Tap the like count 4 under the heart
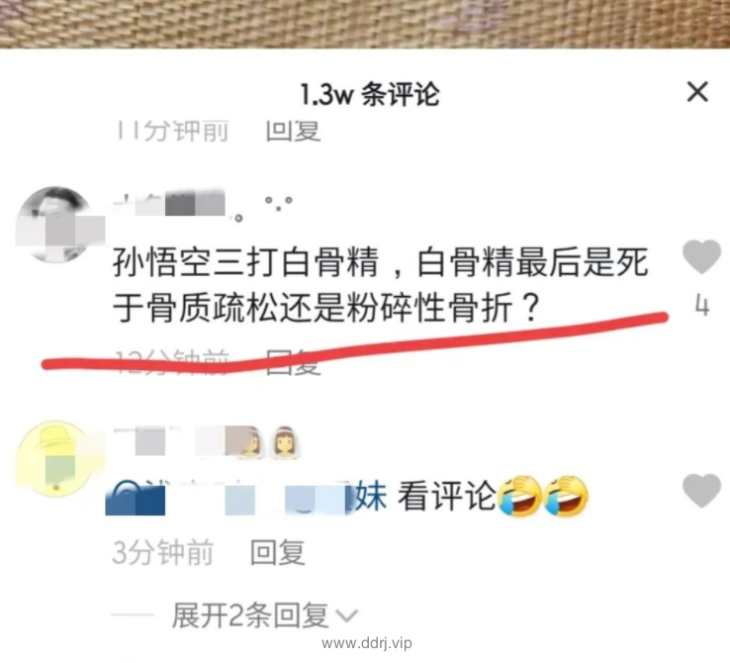The image size is (730, 663). pos(702,307)
